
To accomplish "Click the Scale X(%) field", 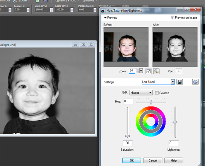I will coord(42,10).
